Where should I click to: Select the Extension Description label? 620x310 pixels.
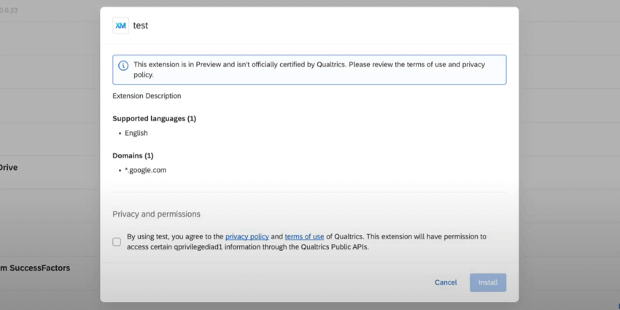point(147,96)
